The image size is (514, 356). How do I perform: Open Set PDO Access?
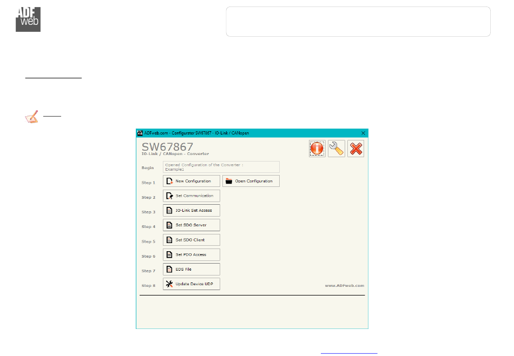coord(192,254)
